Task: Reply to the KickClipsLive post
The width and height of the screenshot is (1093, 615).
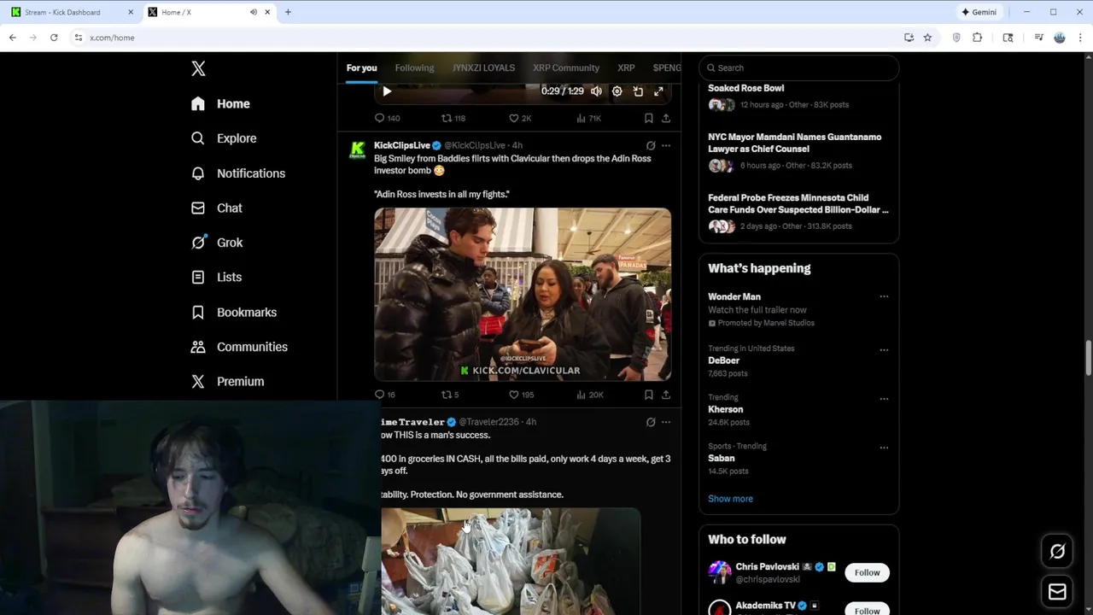Action: (x=384, y=395)
